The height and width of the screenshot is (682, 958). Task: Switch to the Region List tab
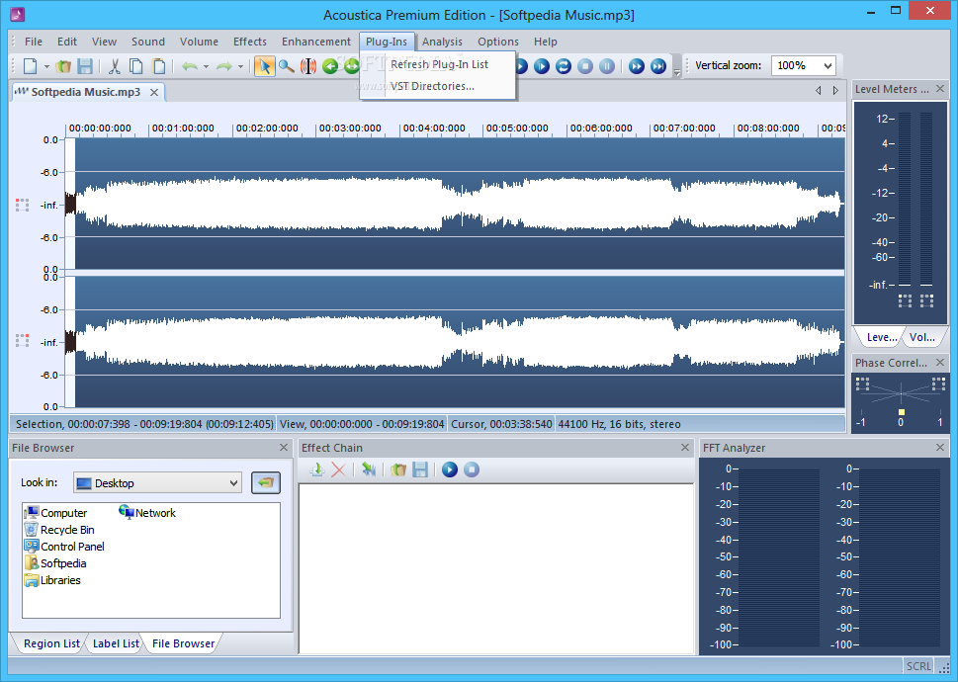coord(51,643)
